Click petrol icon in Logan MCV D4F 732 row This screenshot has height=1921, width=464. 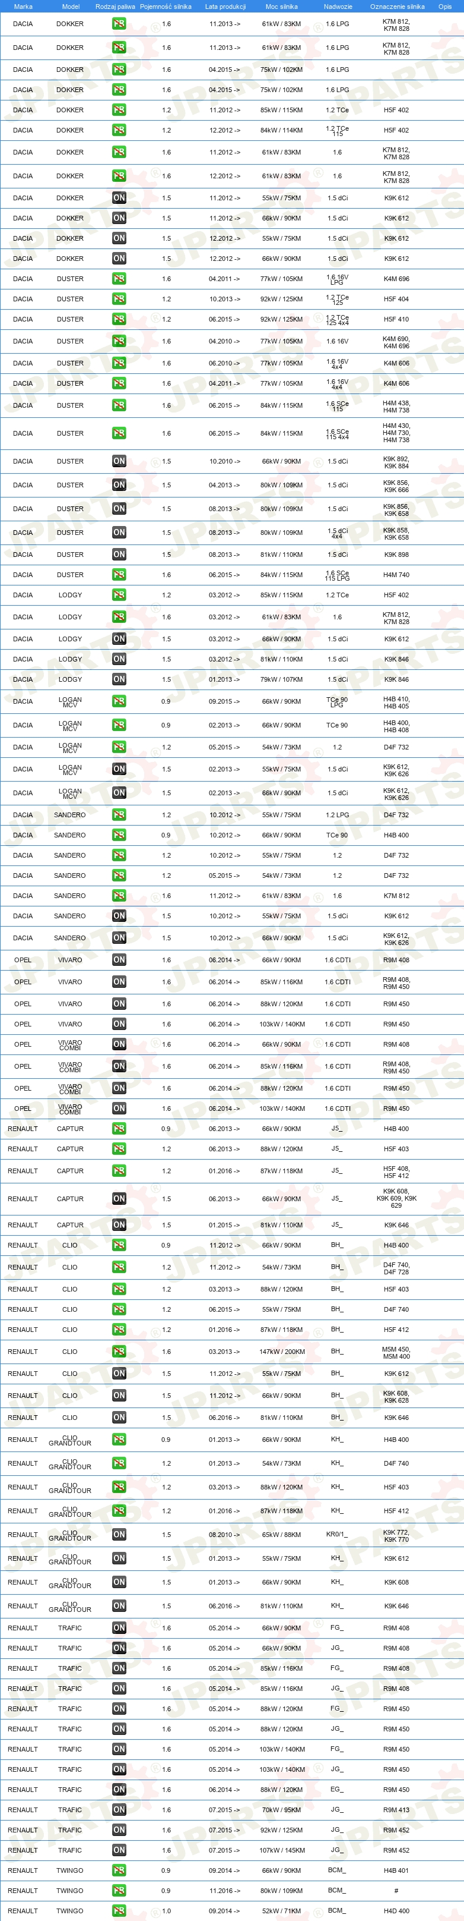119,747
